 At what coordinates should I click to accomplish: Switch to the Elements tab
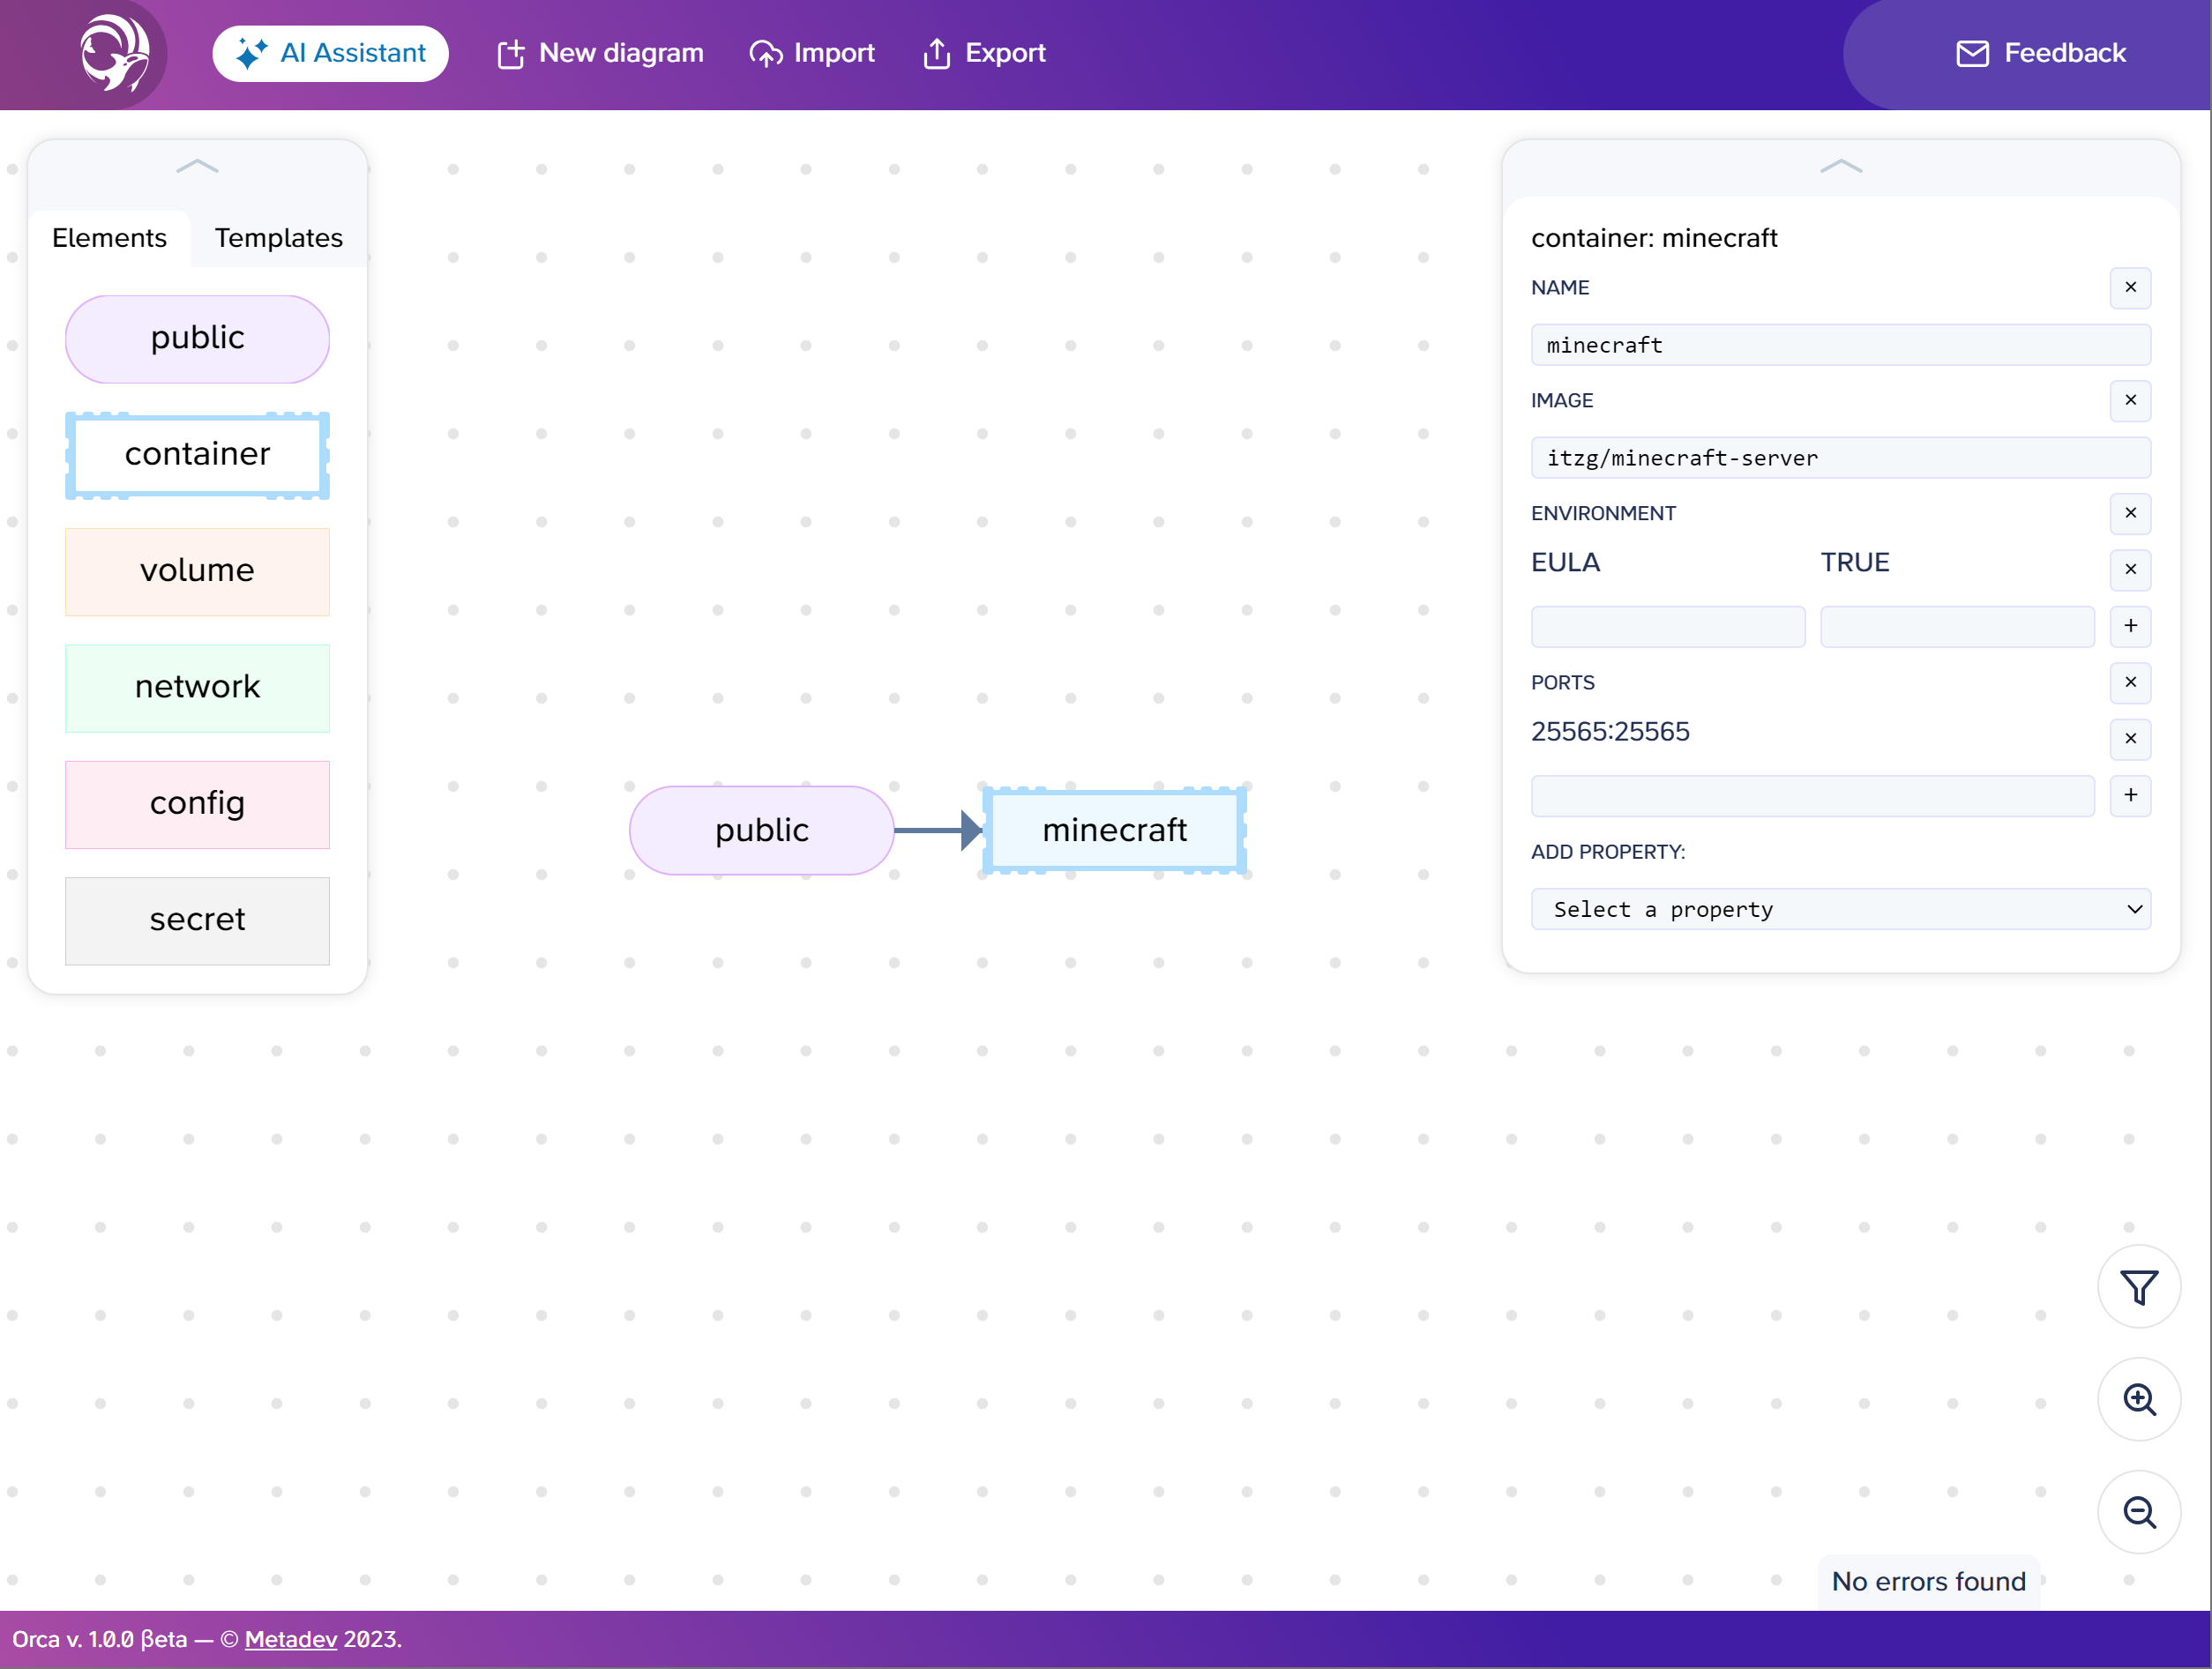click(109, 238)
